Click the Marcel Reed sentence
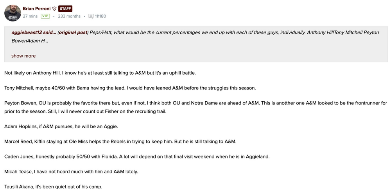391x194 pixels. tap(120, 142)
